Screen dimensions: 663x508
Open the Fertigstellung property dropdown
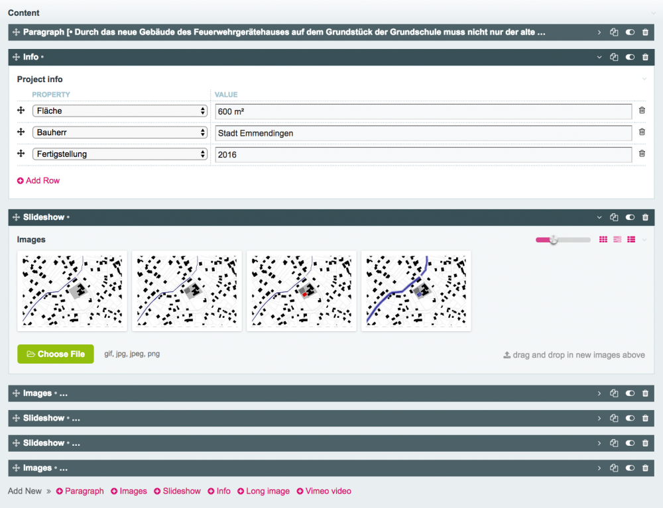120,154
